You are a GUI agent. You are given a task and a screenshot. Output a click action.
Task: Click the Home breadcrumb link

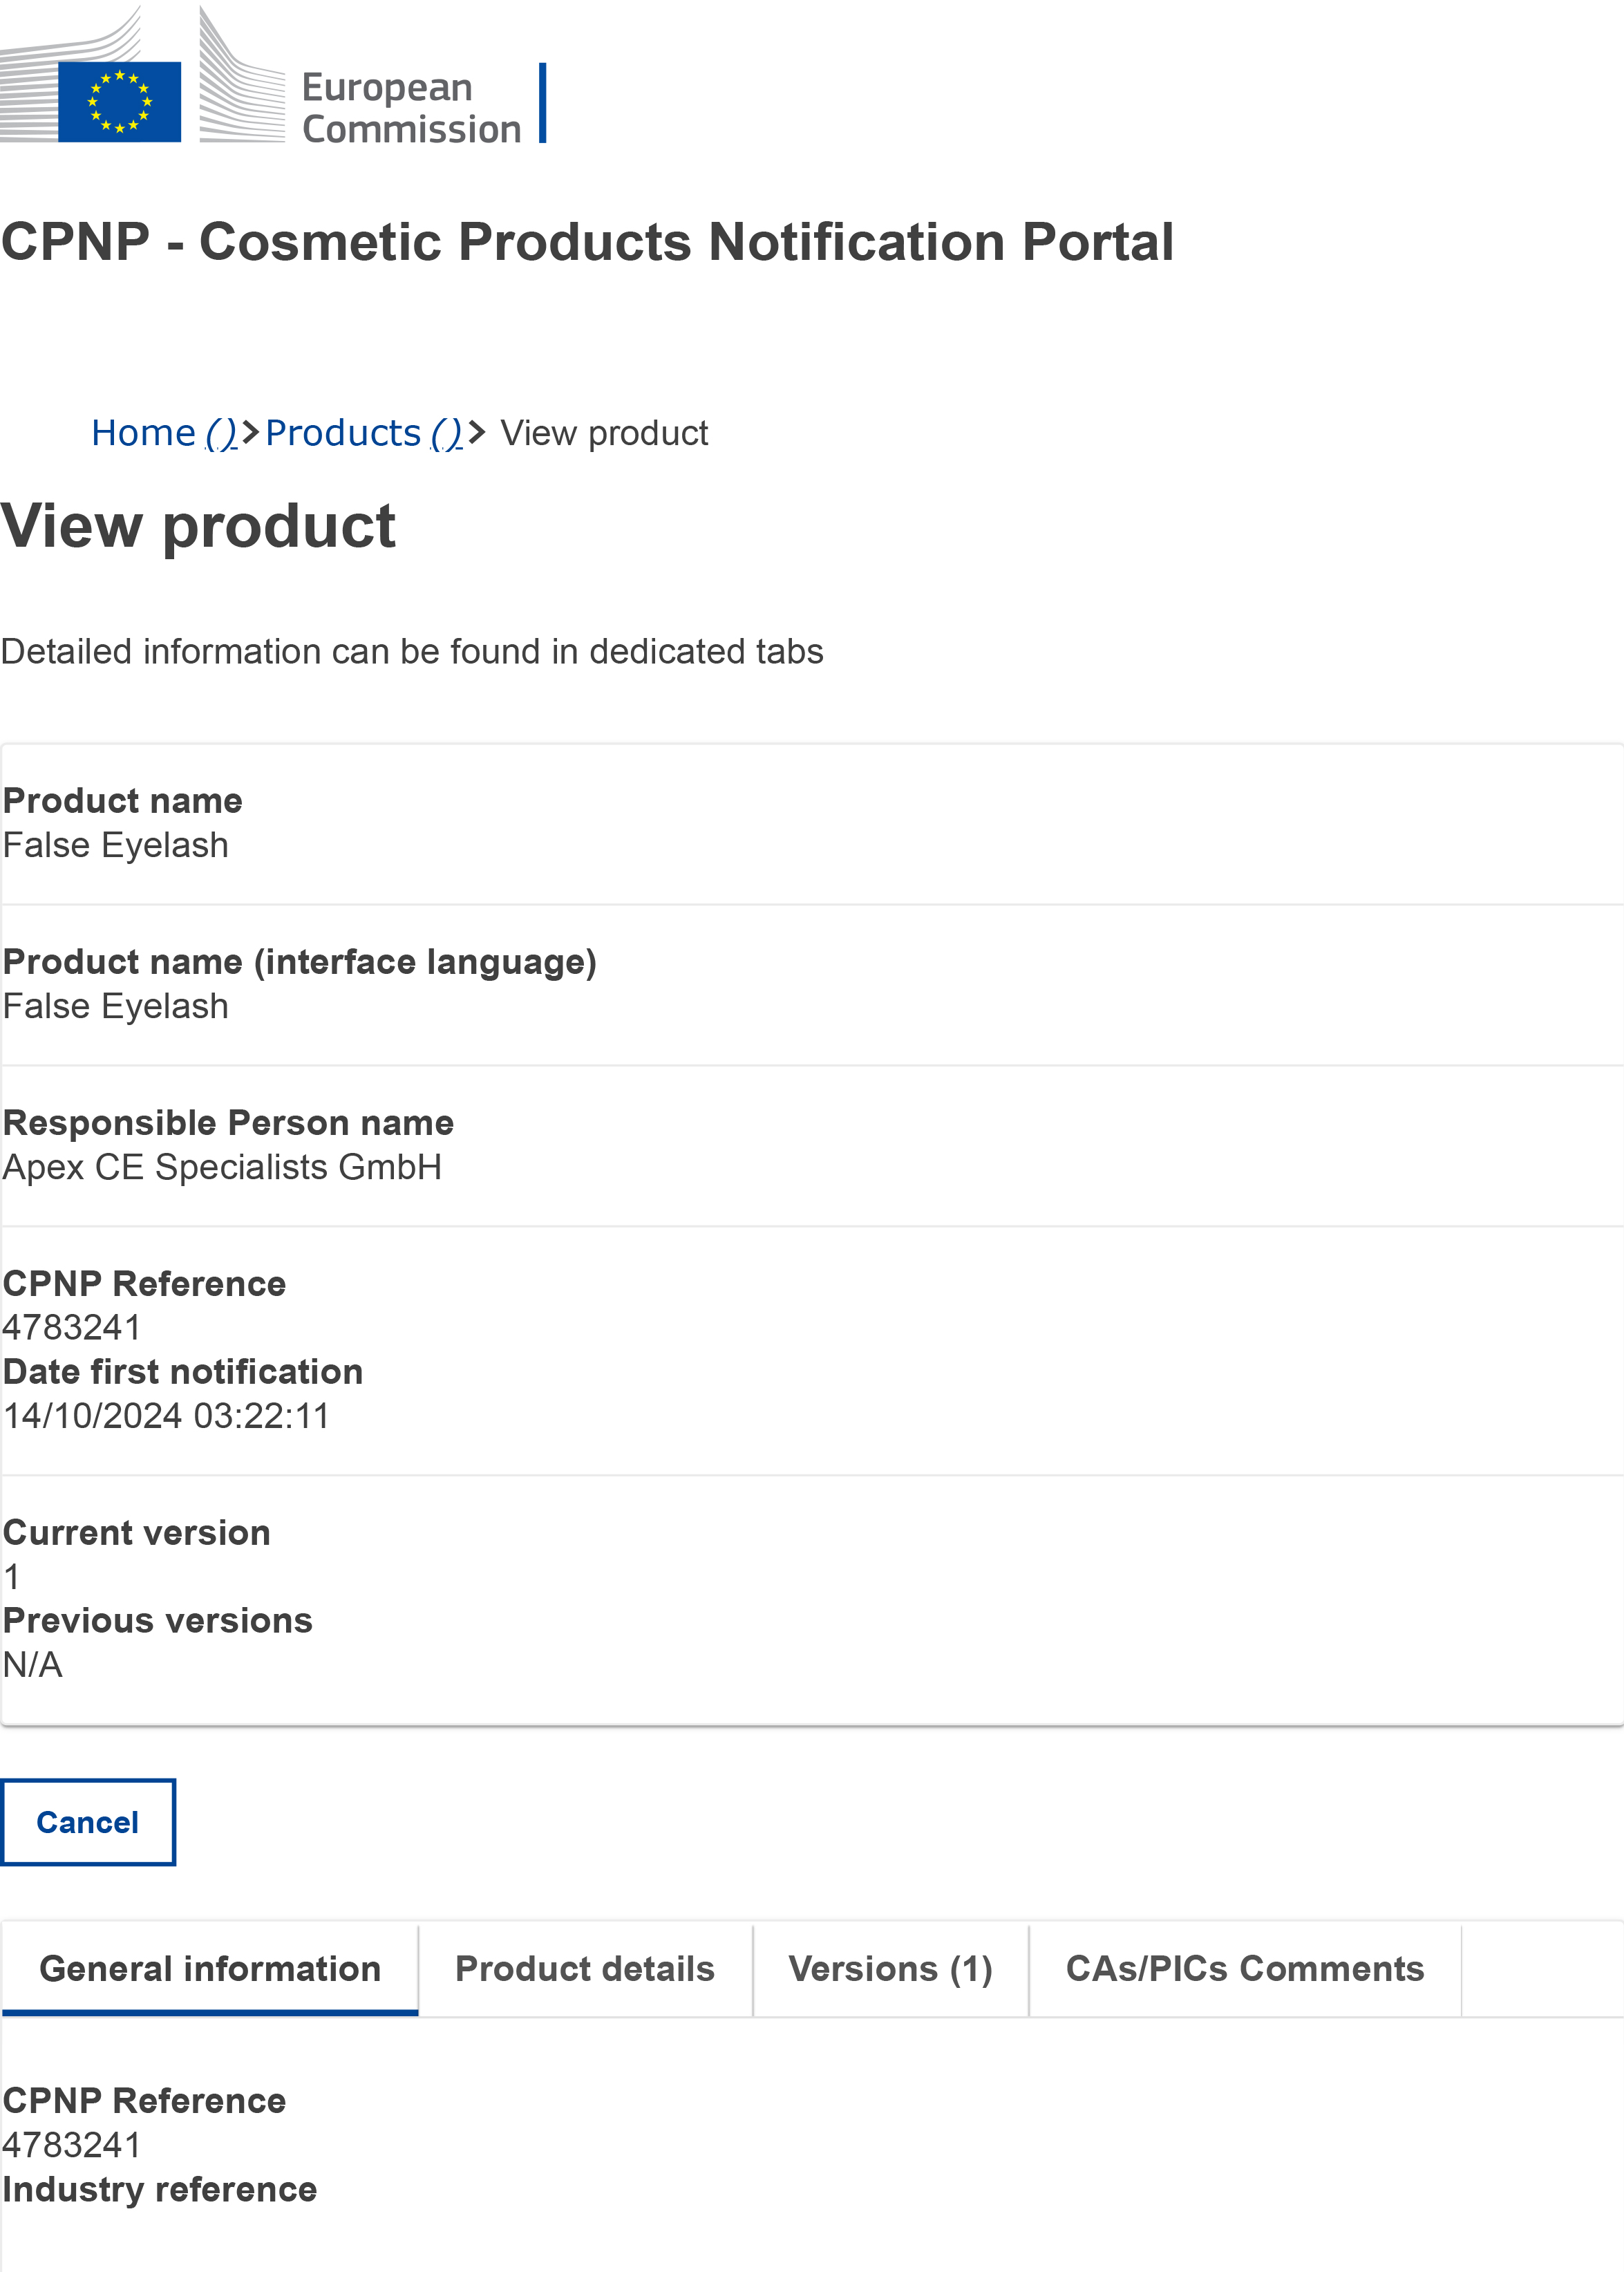(144, 433)
